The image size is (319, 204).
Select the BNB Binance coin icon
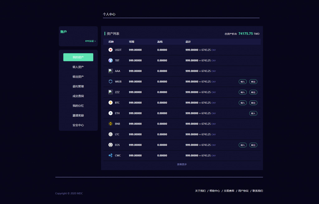click(x=111, y=124)
